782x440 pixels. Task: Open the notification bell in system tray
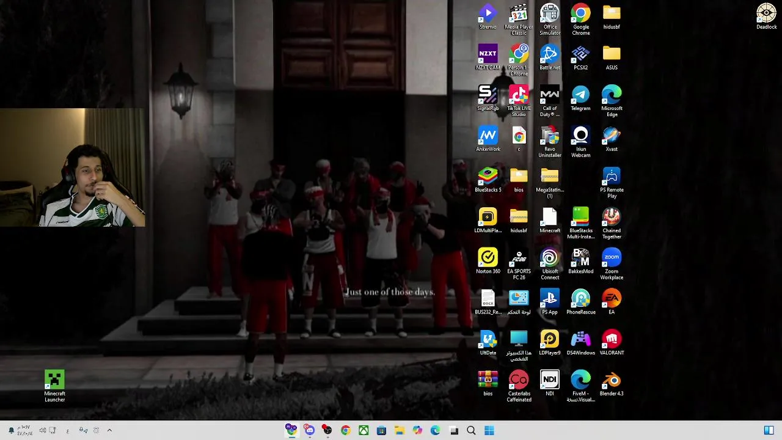pos(11,430)
